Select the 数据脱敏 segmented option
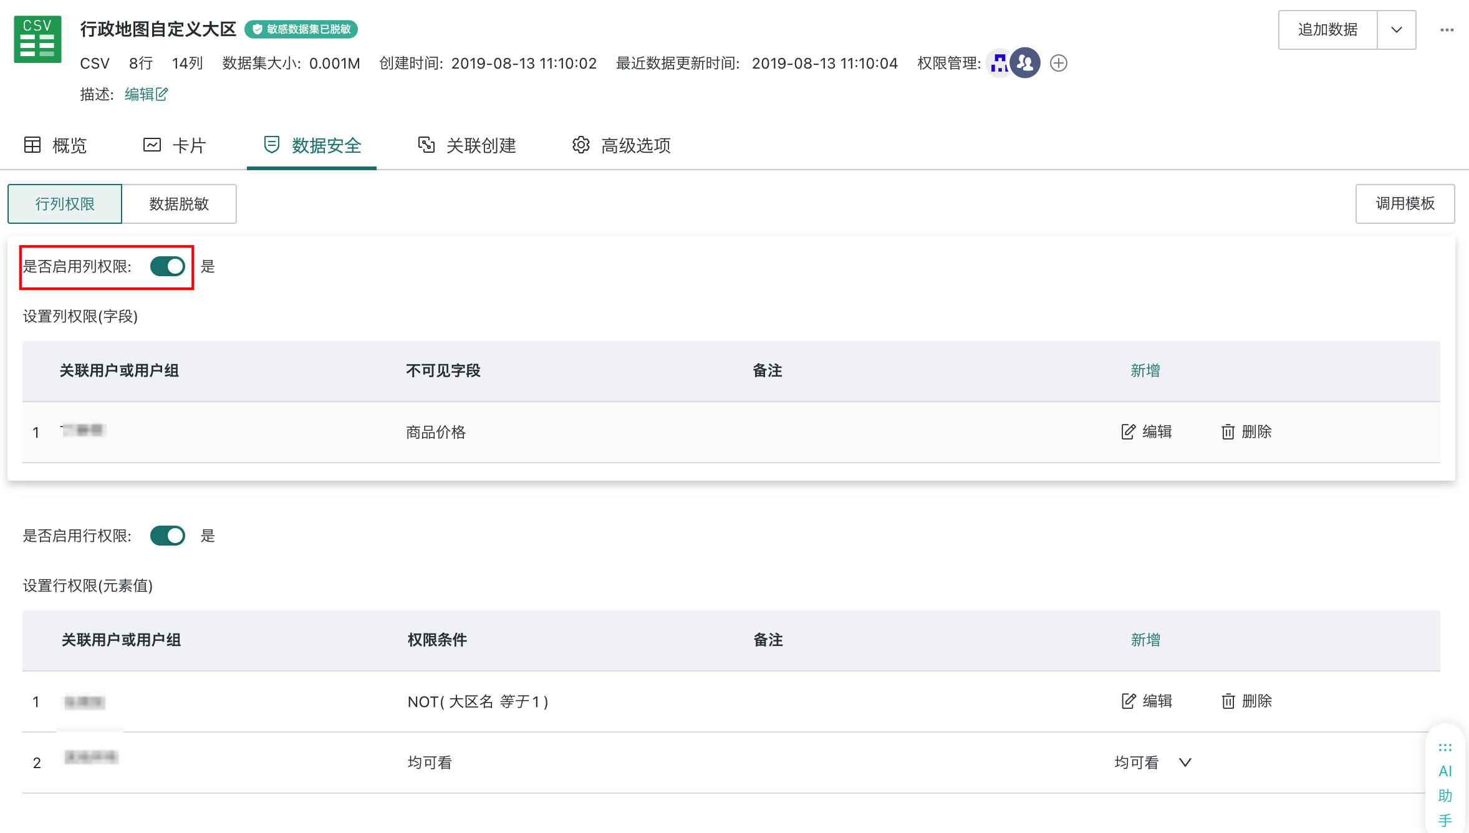 179,204
